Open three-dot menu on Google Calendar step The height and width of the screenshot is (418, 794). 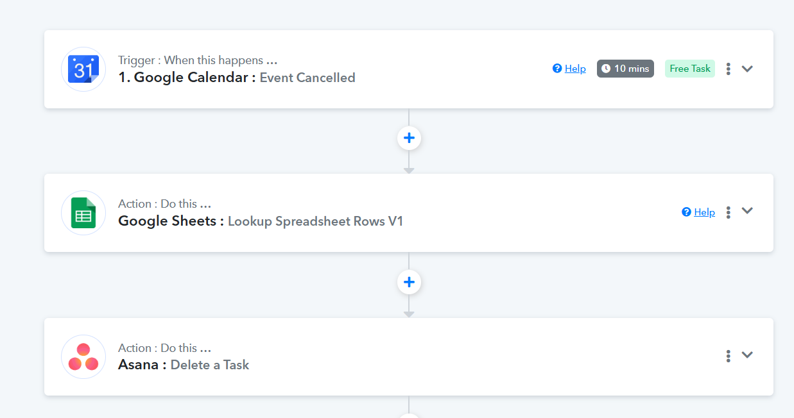point(728,69)
